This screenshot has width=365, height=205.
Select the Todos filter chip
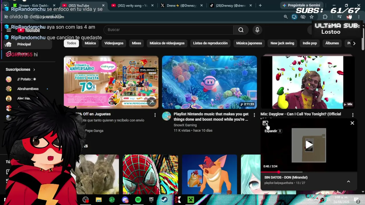71,43
